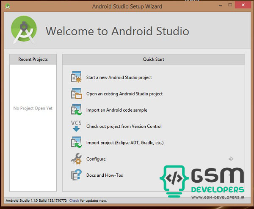Maximize the Setup Wizard window
This screenshot has height=209, width=254.
(x=230, y=5)
